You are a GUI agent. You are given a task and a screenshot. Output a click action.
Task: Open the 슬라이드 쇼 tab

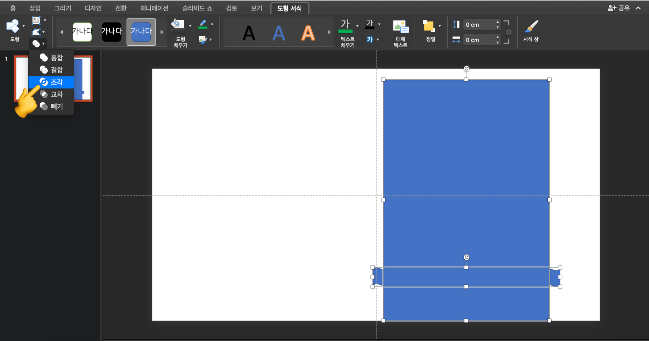click(x=197, y=8)
